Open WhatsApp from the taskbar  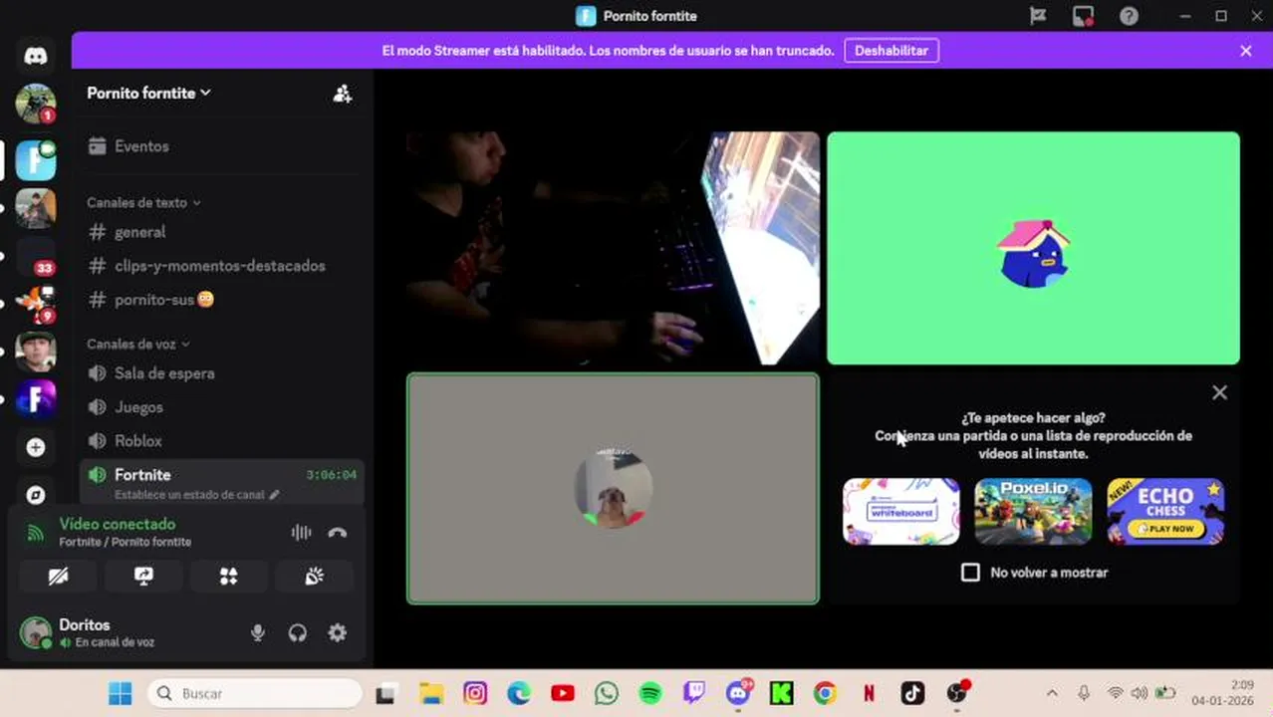pos(607,693)
